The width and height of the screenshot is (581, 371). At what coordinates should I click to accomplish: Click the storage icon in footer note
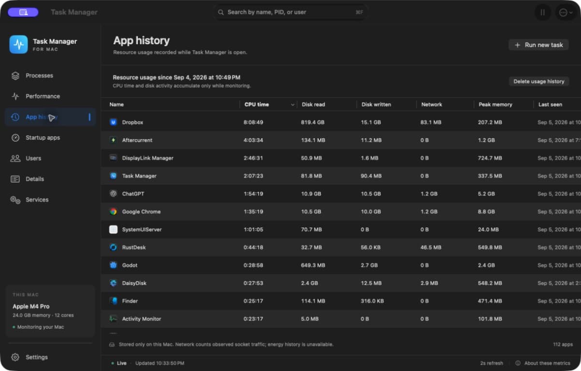[112, 344]
